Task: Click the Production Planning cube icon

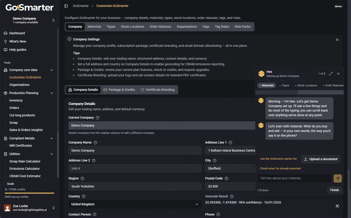Action: pos(6,93)
